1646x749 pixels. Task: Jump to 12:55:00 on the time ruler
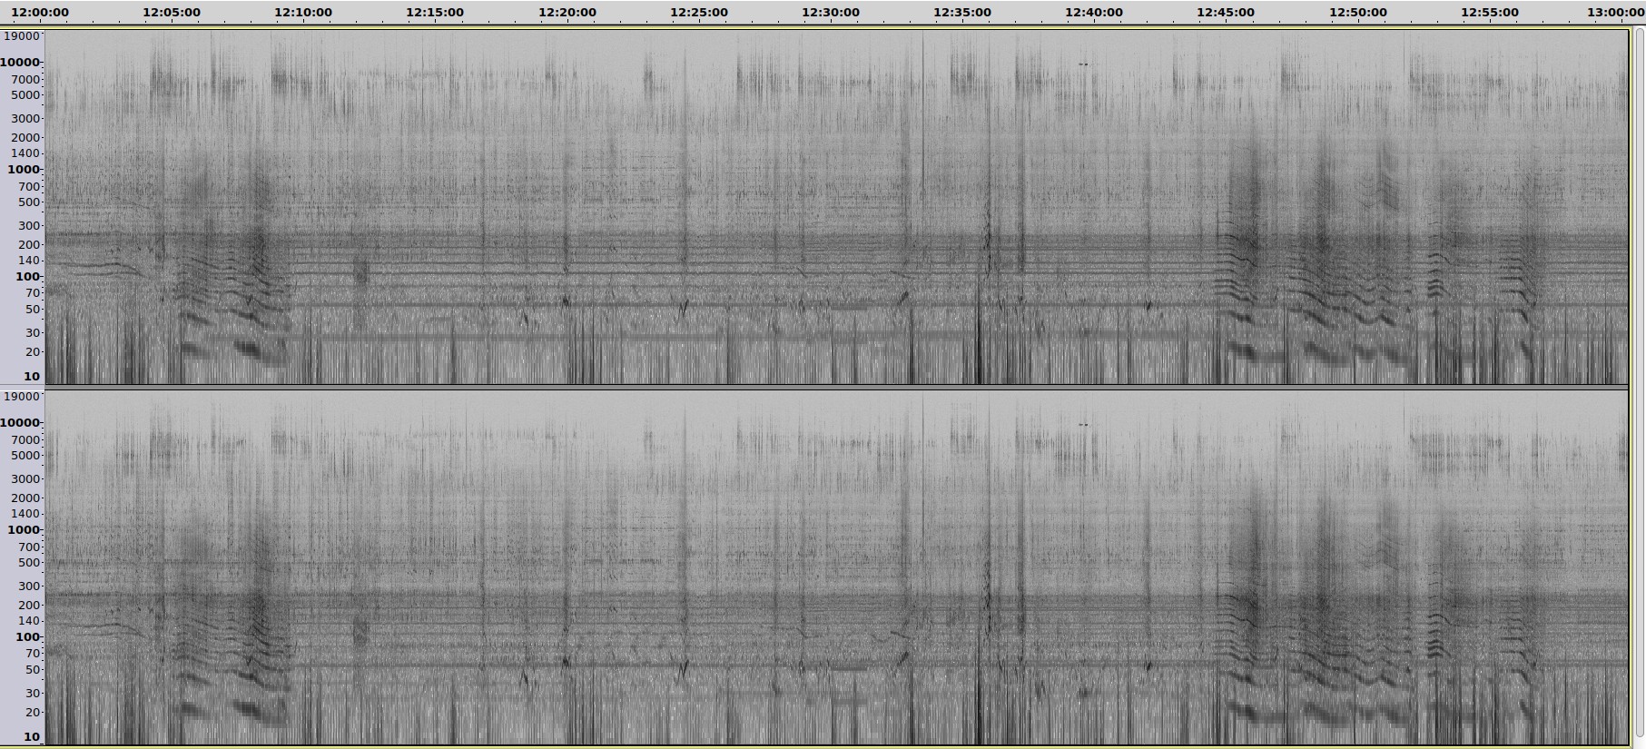tap(1490, 13)
